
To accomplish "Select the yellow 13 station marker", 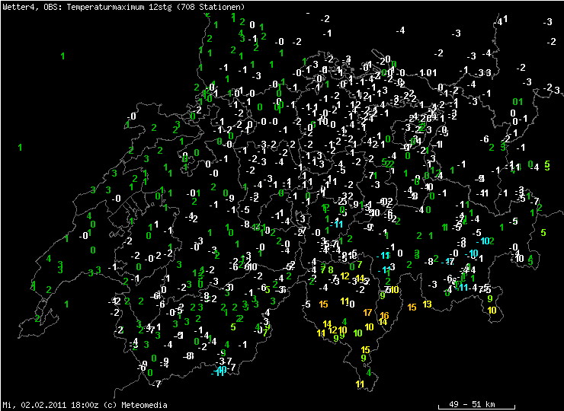I will coord(427,304).
